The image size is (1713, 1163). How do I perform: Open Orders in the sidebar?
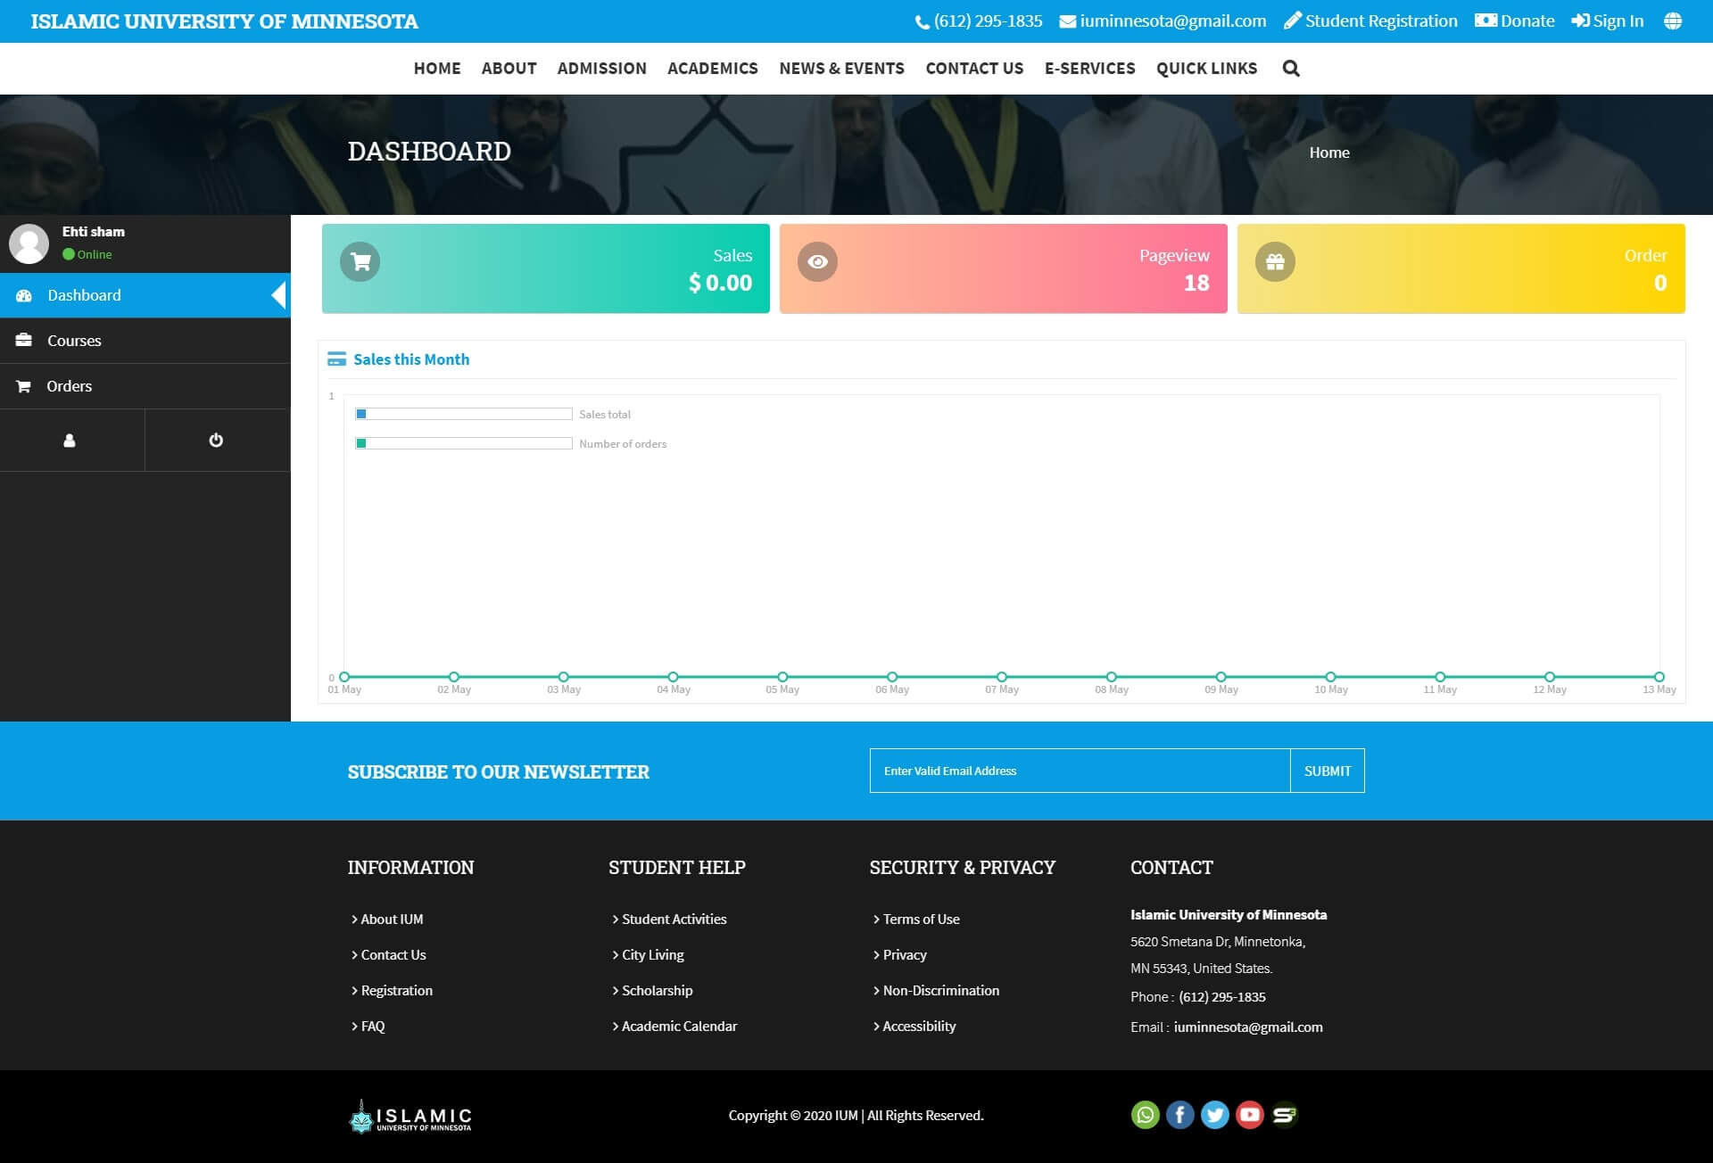[x=69, y=386]
